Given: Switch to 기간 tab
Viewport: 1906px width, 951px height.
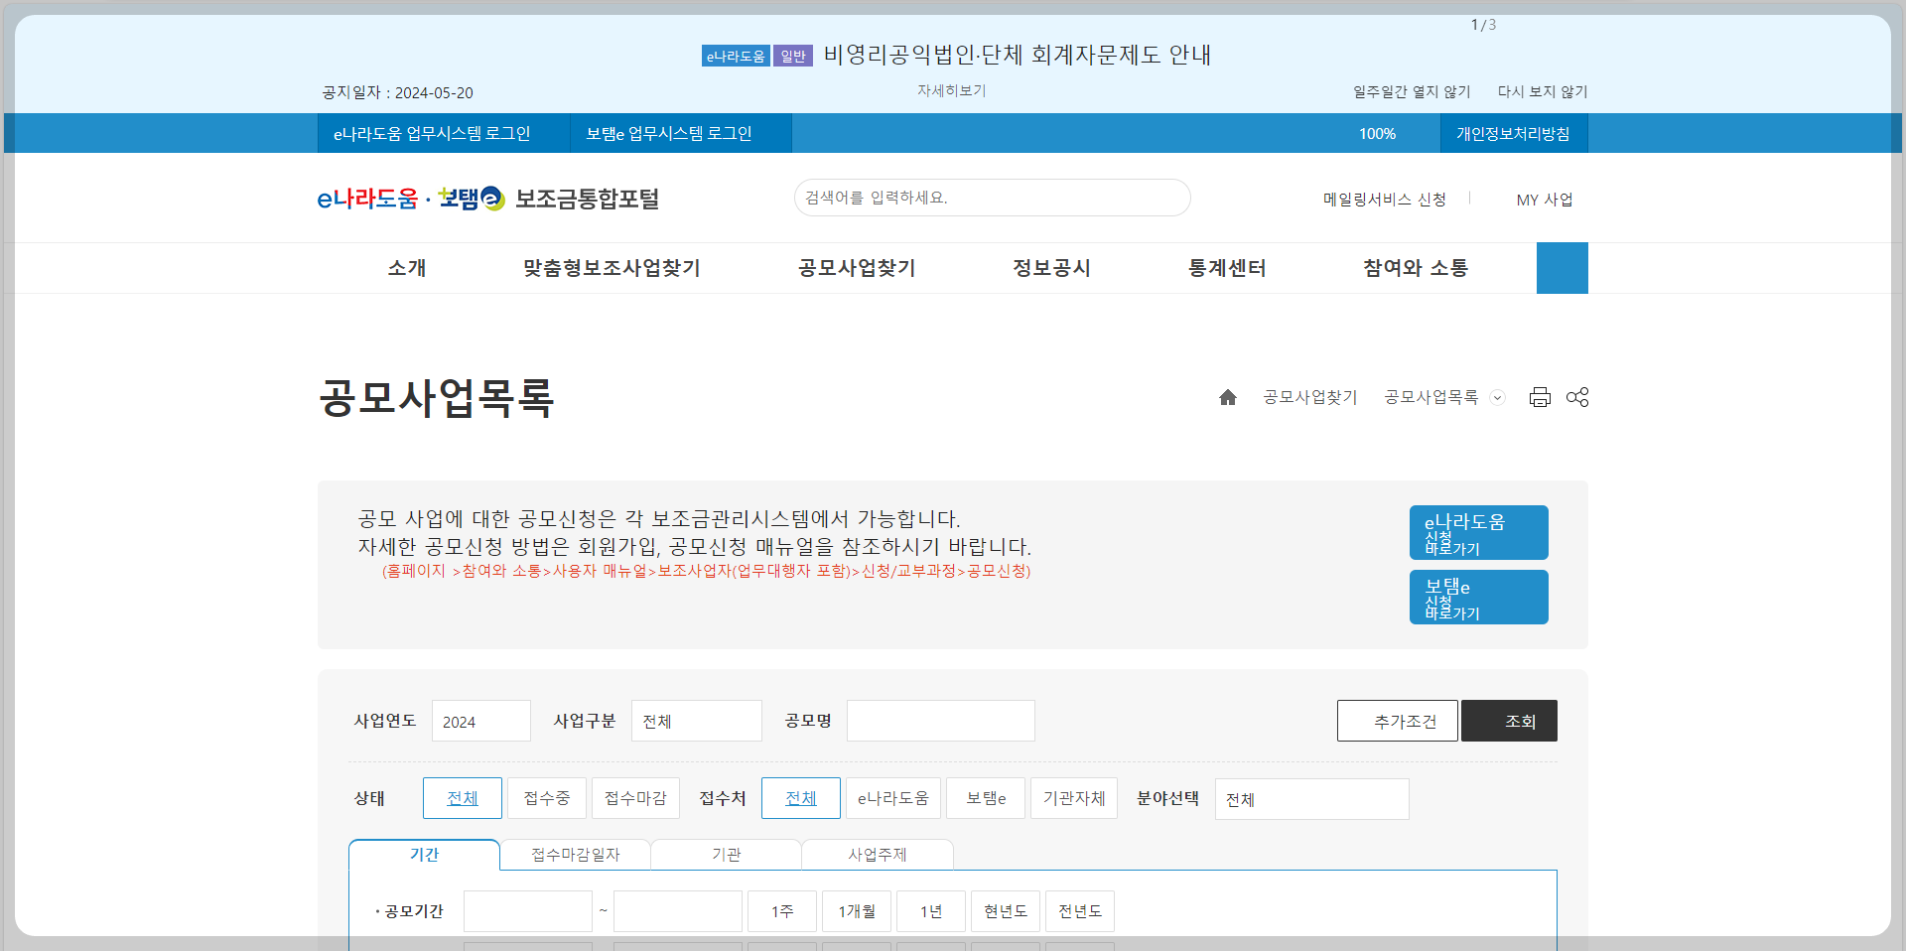Looking at the screenshot, I should pos(424,855).
